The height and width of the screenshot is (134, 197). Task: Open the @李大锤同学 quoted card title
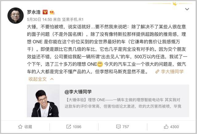78,92
